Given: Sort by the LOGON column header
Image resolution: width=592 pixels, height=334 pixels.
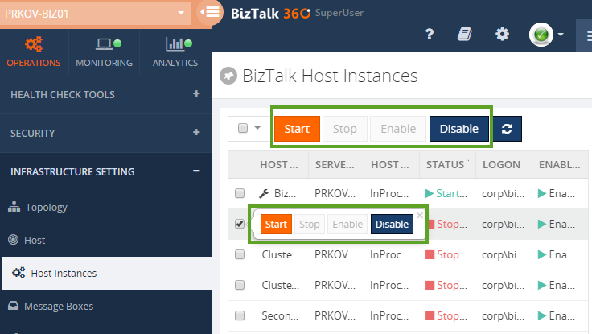Looking at the screenshot, I should click(x=504, y=164).
